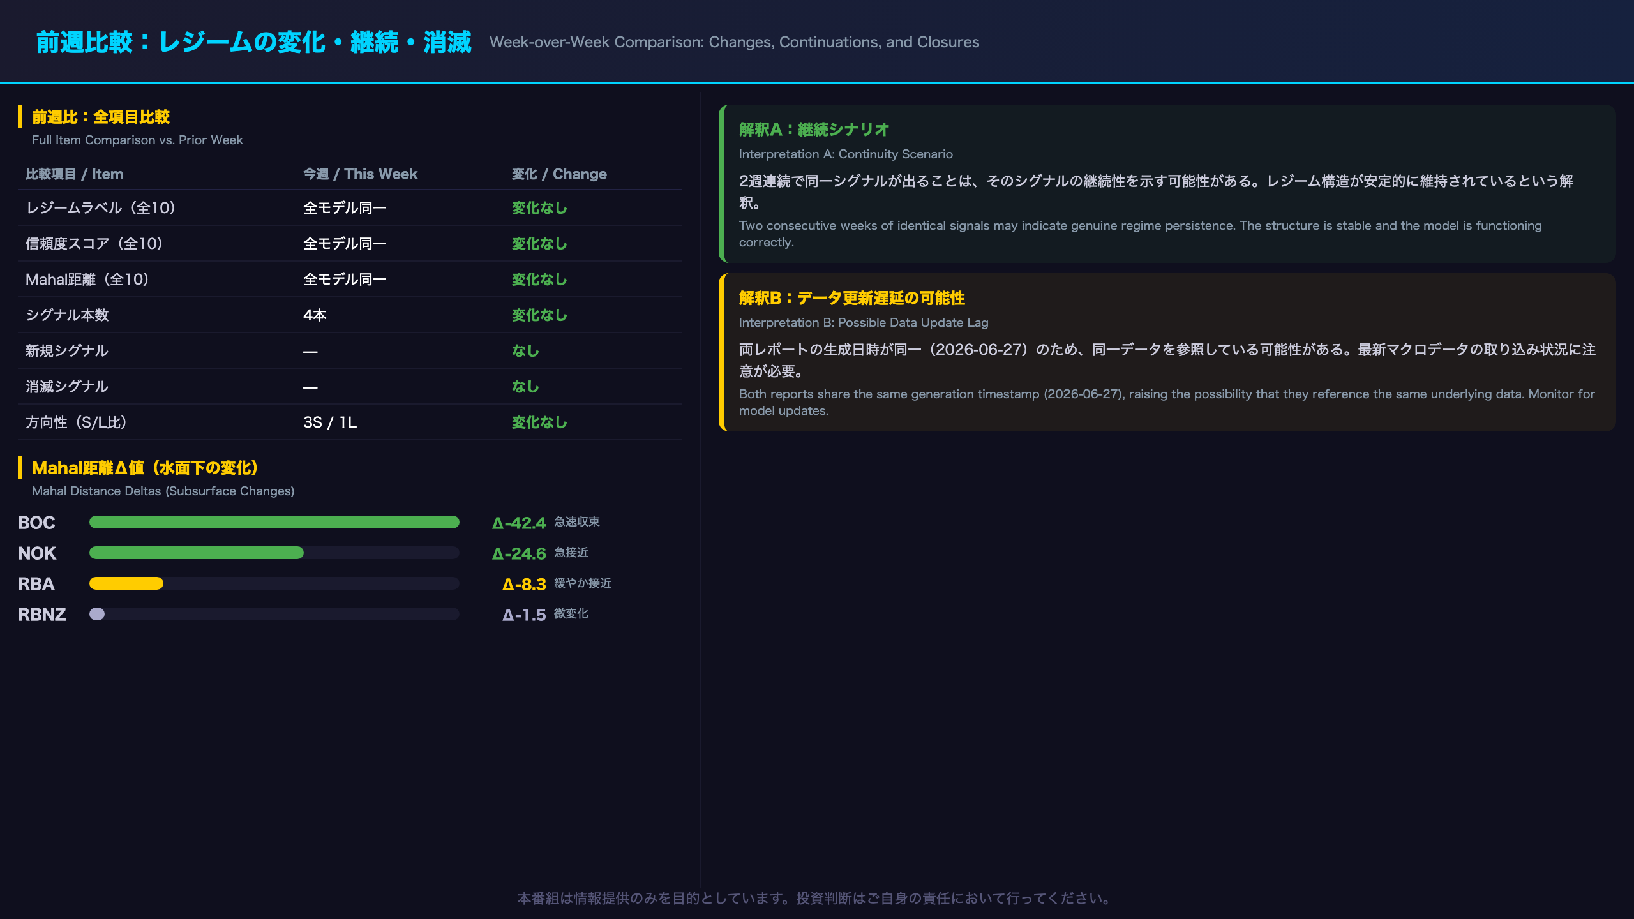Select the レジームラベル（全10） row label
This screenshot has width=1634, height=919.
100,207
